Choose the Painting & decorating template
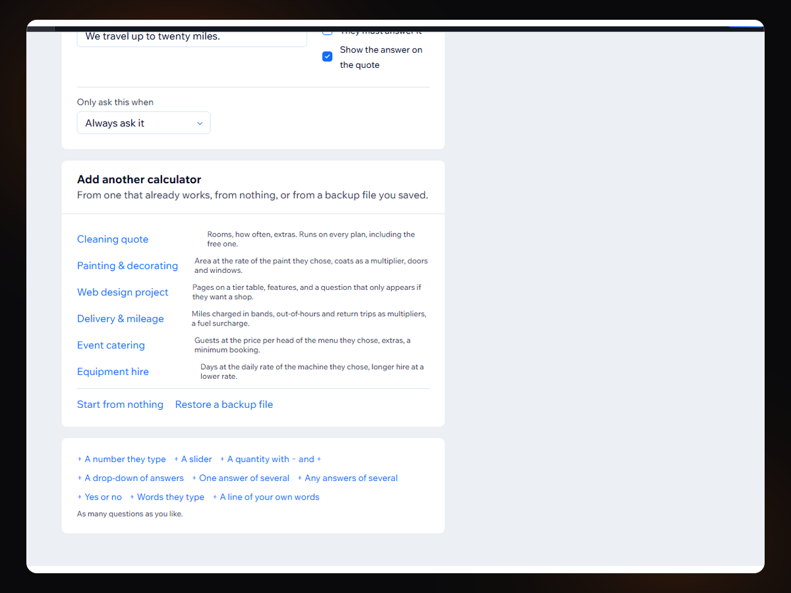Screen dimensions: 791x593 coord(127,266)
